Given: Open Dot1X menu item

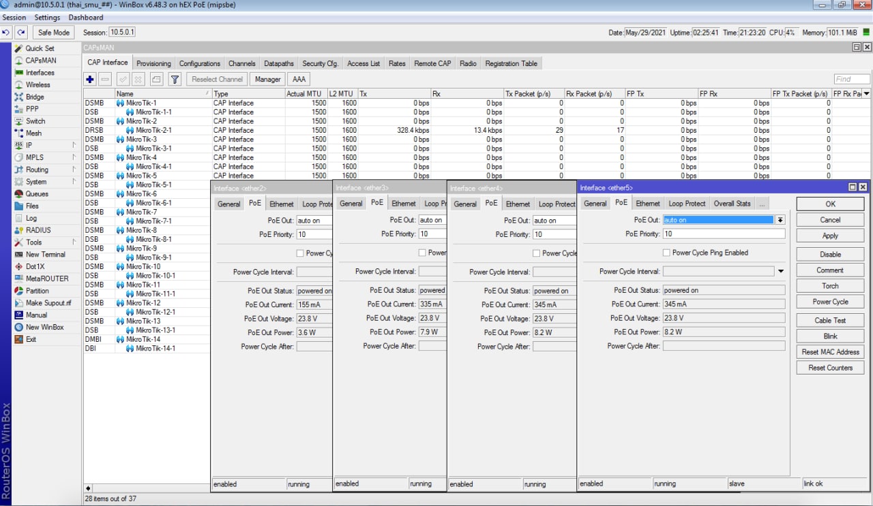Looking at the screenshot, I should [x=35, y=267].
